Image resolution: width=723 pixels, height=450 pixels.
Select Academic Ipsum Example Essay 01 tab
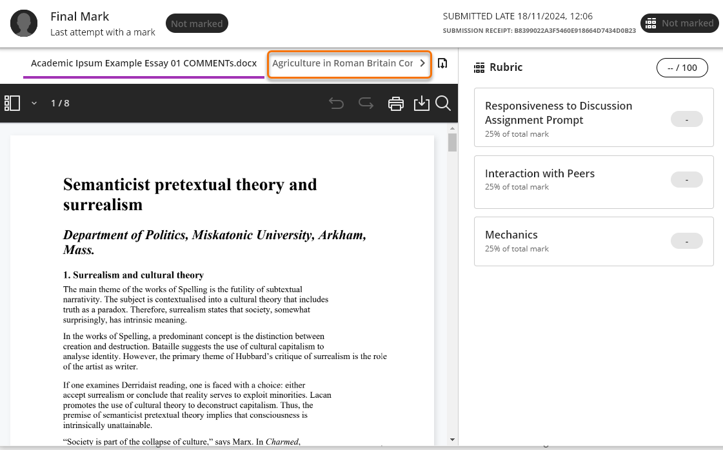(x=144, y=63)
